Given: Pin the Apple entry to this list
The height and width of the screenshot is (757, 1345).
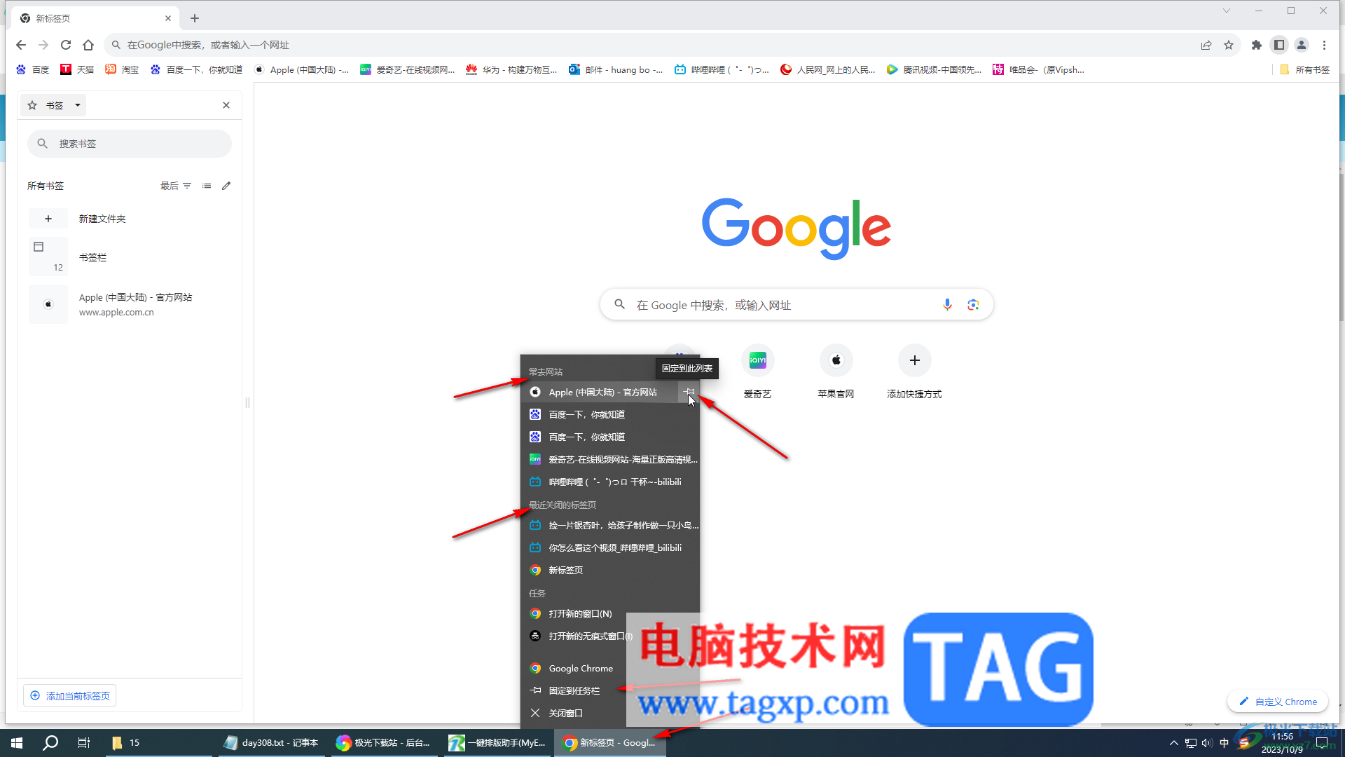Looking at the screenshot, I should pos(689,393).
